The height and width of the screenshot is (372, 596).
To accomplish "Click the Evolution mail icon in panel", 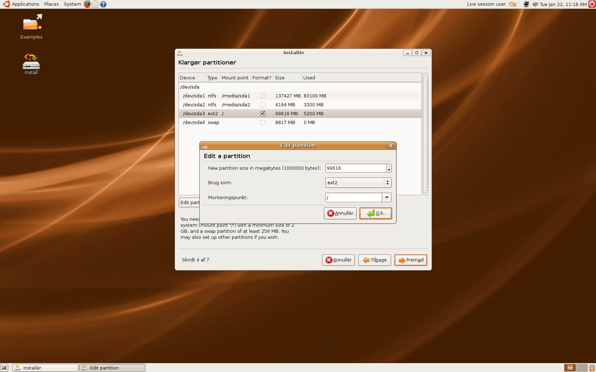I will pos(95,4).
